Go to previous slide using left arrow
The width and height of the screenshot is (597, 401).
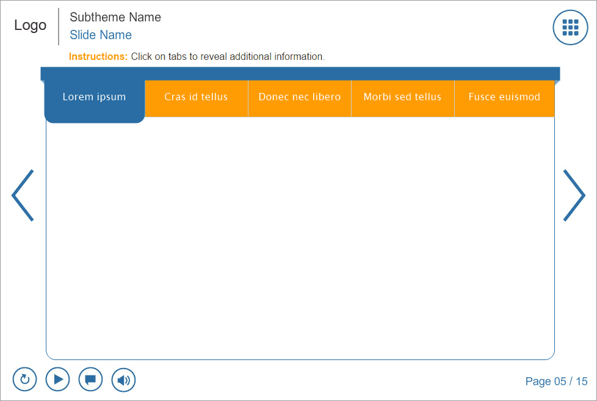coord(23,196)
